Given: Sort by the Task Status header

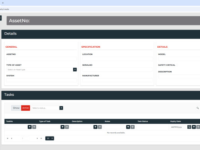Looking at the screenshot, I should coord(143,121).
